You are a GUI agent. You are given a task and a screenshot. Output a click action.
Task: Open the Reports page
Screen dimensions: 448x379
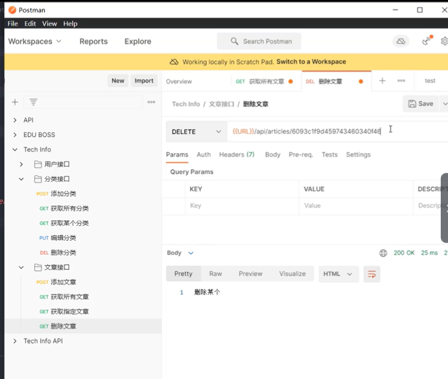click(x=93, y=41)
